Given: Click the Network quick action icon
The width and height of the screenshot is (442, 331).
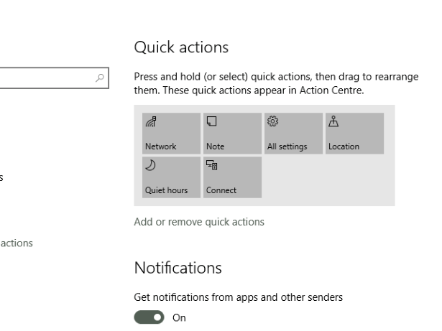Looking at the screenshot, I should (150, 121).
